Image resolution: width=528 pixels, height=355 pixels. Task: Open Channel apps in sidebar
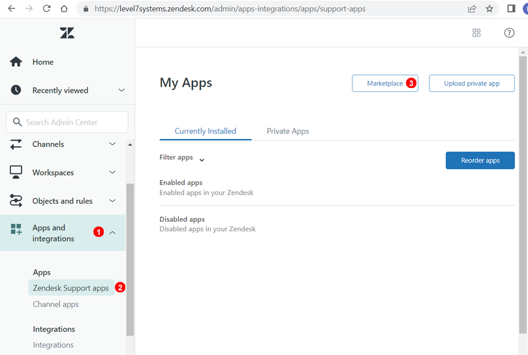click(x=56, y=305)
